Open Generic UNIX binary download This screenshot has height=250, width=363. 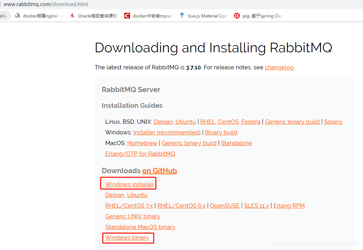(133, 216)
